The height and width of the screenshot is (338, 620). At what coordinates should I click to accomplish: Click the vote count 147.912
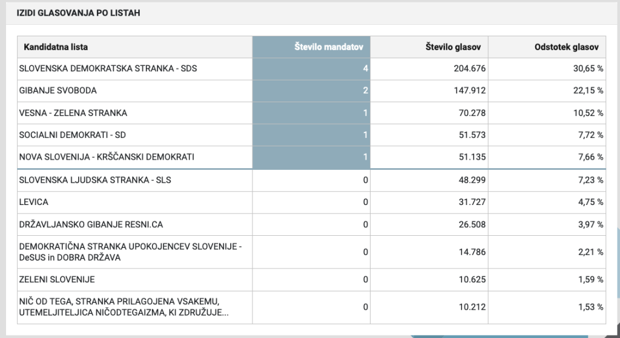point(469,91)
